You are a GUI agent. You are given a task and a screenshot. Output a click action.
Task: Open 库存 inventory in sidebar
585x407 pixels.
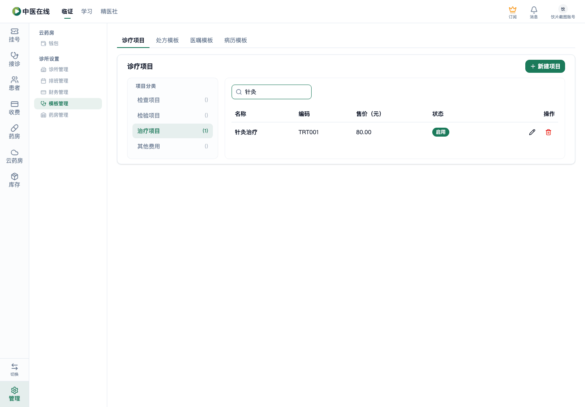click(x=15, y=181)
